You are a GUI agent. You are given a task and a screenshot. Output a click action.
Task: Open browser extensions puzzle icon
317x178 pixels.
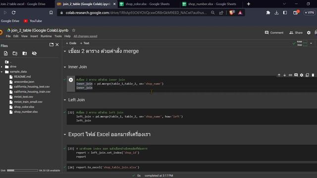268,12
